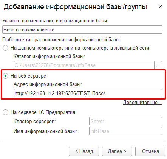Proceed with the 'Далее >' button

(x=117, y=151)
